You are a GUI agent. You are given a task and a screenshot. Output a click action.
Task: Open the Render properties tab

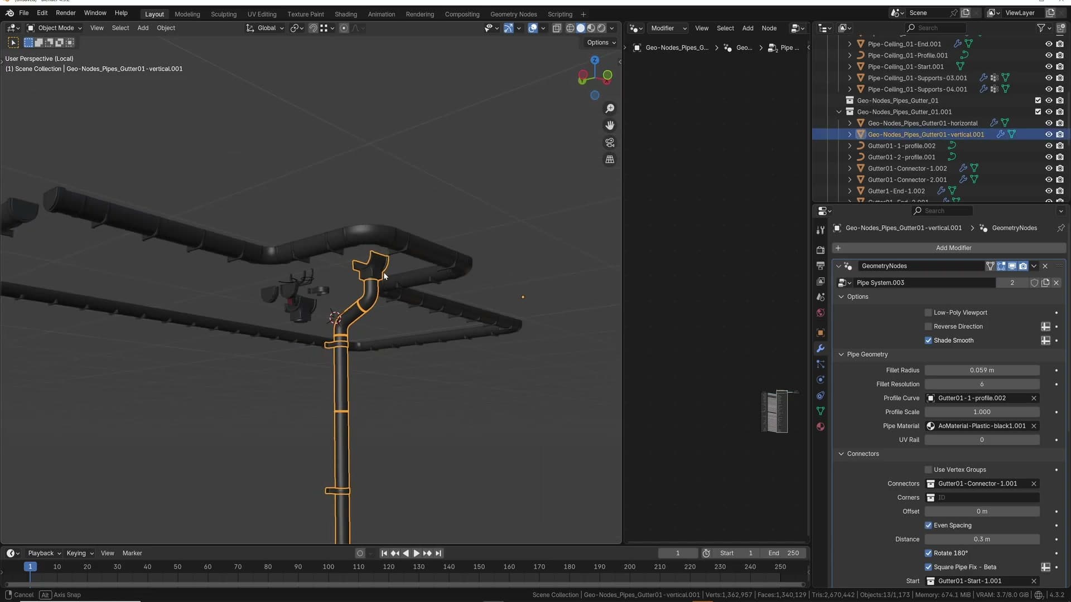click(x=820, y=250)
